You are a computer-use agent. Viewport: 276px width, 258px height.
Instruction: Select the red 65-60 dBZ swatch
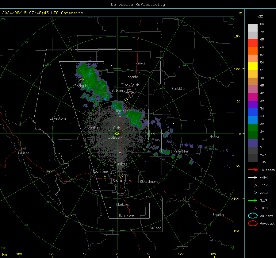click(x=253, y=43)
